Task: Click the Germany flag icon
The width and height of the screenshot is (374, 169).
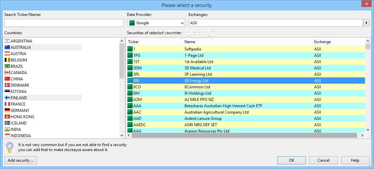Action: 7,110
